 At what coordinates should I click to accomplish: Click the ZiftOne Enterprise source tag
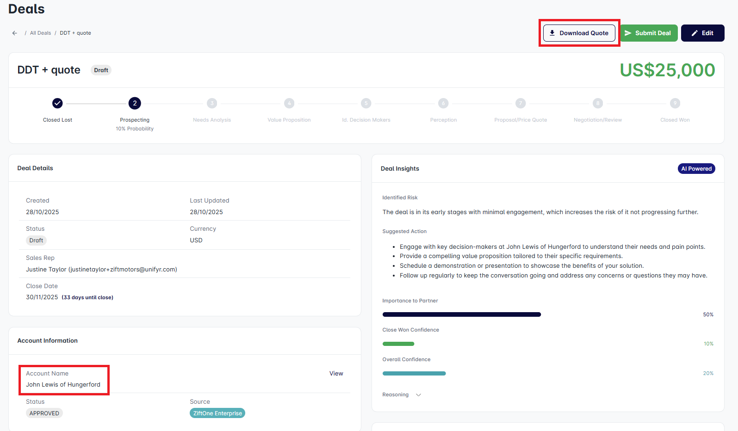click(x=217, y=413)
